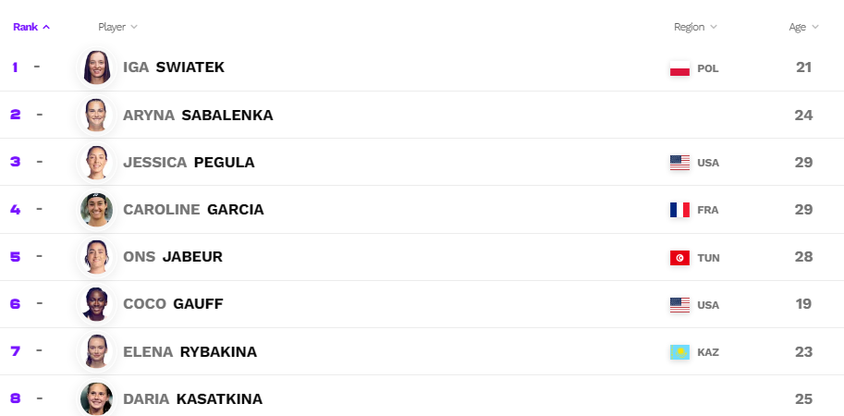Click Coco Gauff's player avatar
The width and height of the screenshot is (844, 416).
(97, 304)
